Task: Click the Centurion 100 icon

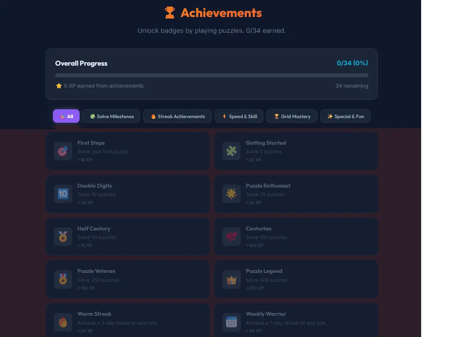Action: [231, 237]
